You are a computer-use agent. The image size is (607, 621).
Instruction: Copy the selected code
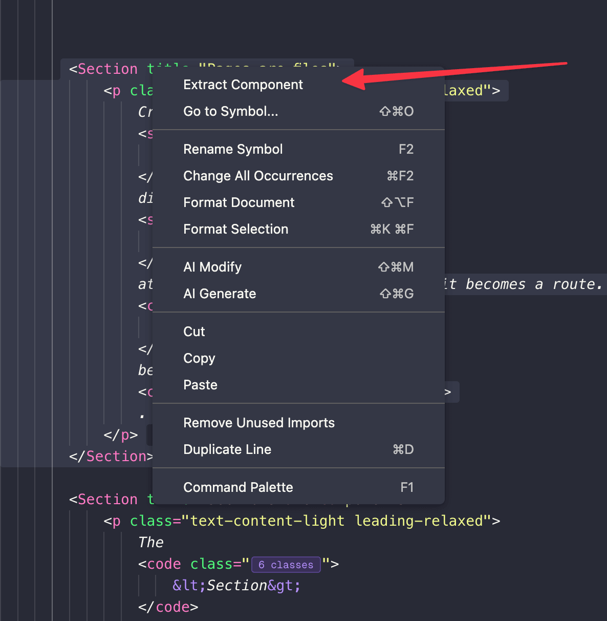199,358
